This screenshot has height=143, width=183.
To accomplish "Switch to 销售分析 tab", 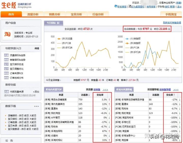I will [x=54, y=14].
